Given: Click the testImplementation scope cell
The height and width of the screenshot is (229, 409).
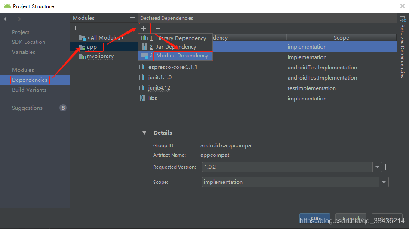Looking at the screenshot, I should pyautogui.click(x=312, y=88).
